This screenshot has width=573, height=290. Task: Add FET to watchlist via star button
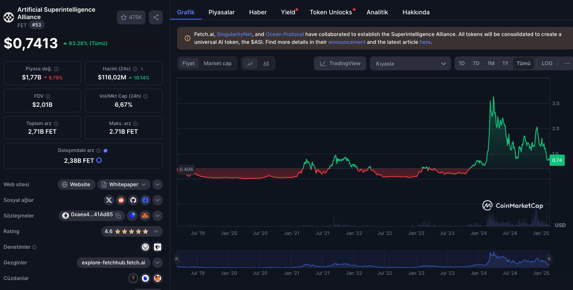click(x=131, y=17)
